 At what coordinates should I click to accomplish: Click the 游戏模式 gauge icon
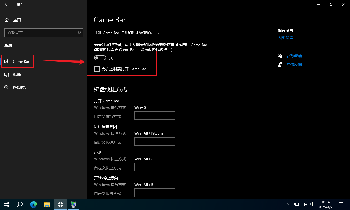click(x=7, y=87)
